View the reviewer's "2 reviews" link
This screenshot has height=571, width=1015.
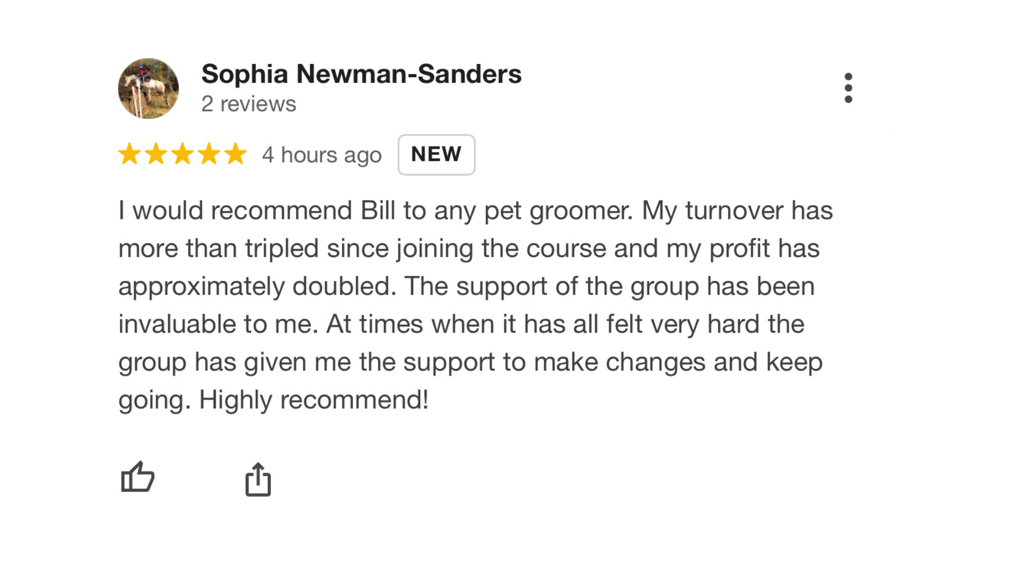coord(248,104)
